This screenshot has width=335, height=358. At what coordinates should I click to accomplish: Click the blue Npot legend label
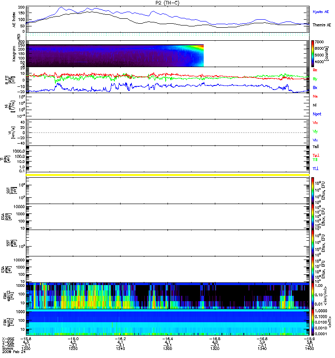pyautogui.click(x=317, y=114)
